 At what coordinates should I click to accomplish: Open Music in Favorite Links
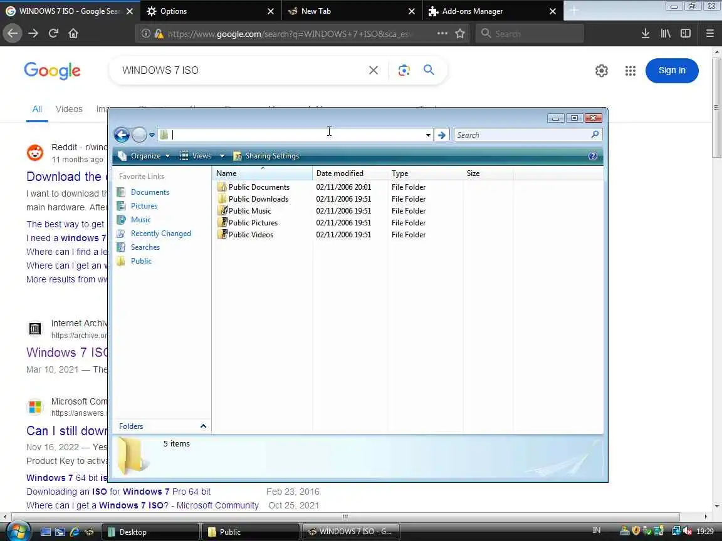coord(140,219)
